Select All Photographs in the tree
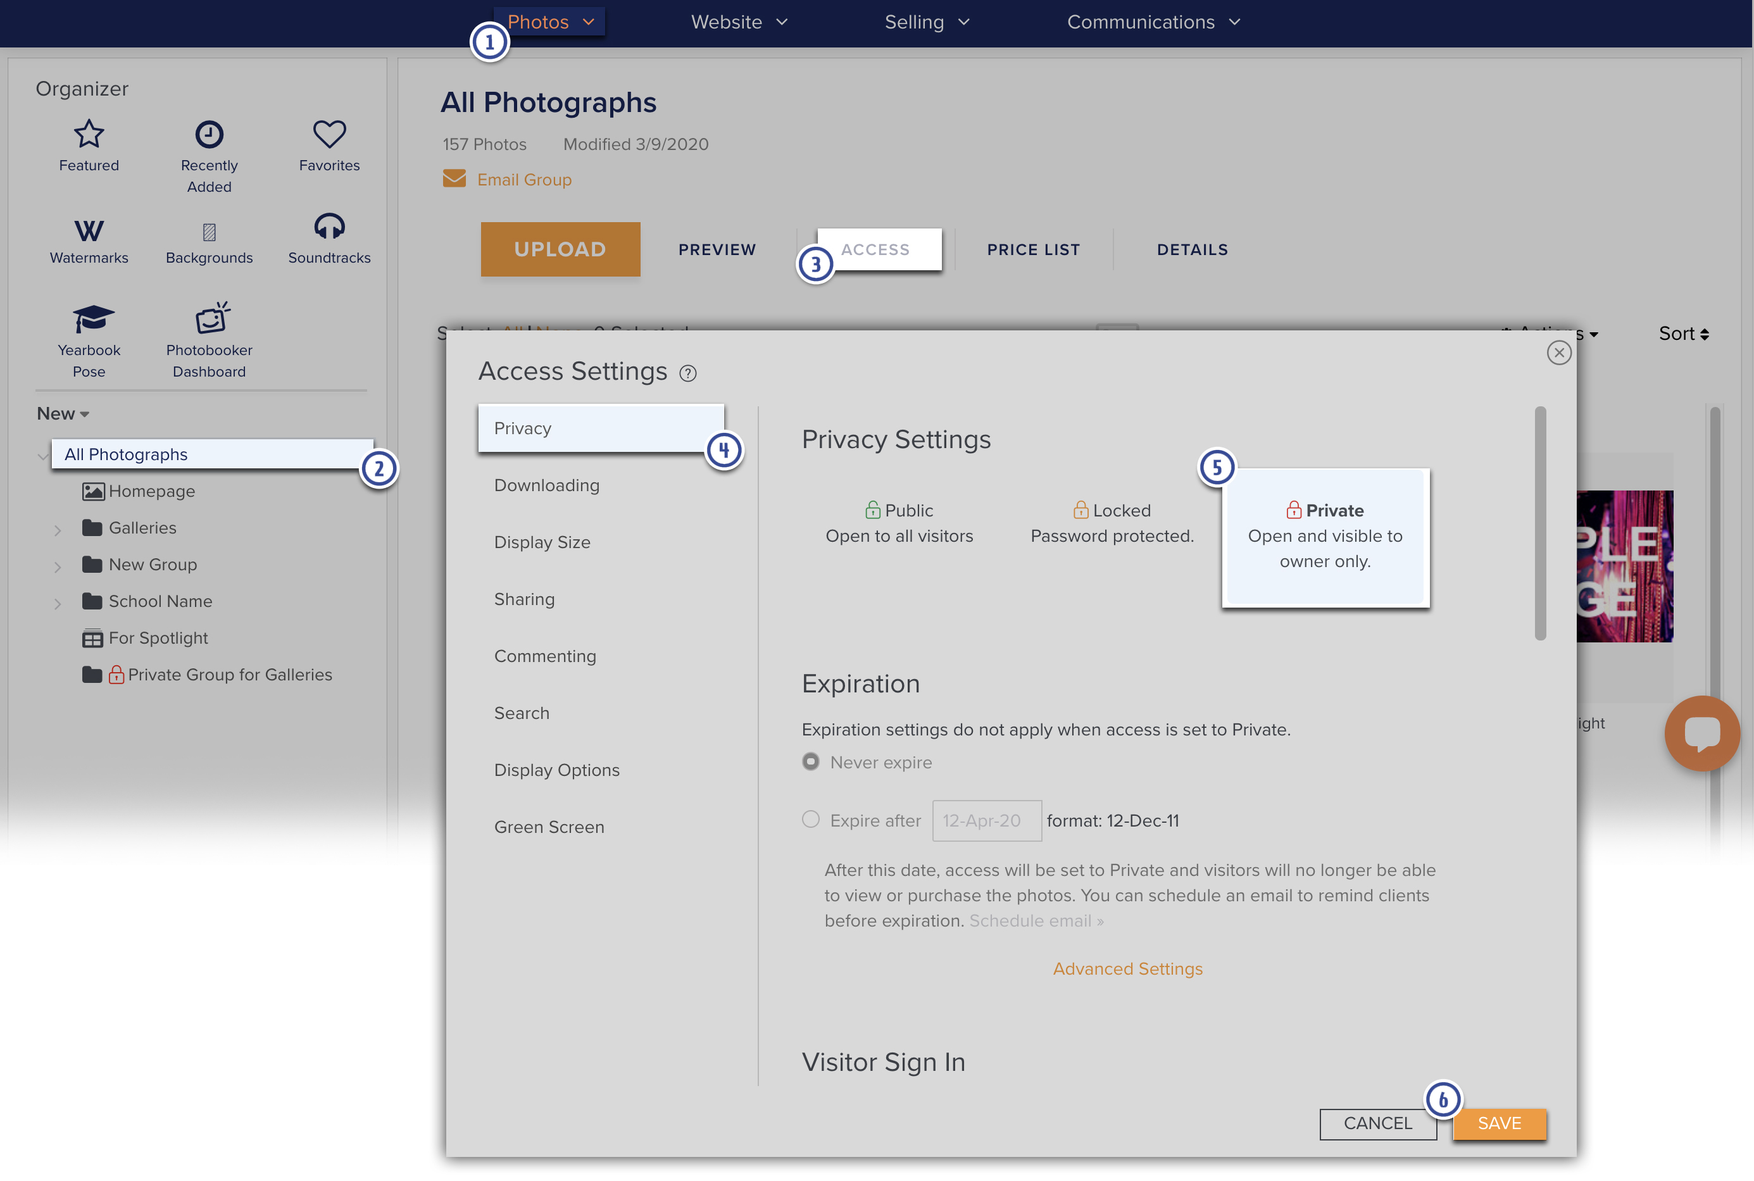 [213, 454]
